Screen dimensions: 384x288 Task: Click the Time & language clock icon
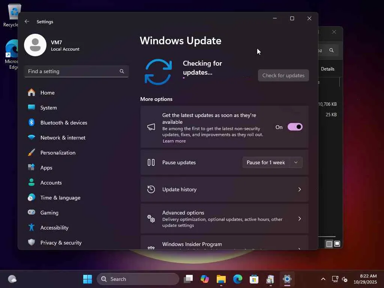point(31,197)
